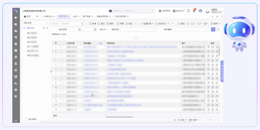Open the tab list dropdown arrow near 首页
260x130 pixels.
(x=37, y=16)
